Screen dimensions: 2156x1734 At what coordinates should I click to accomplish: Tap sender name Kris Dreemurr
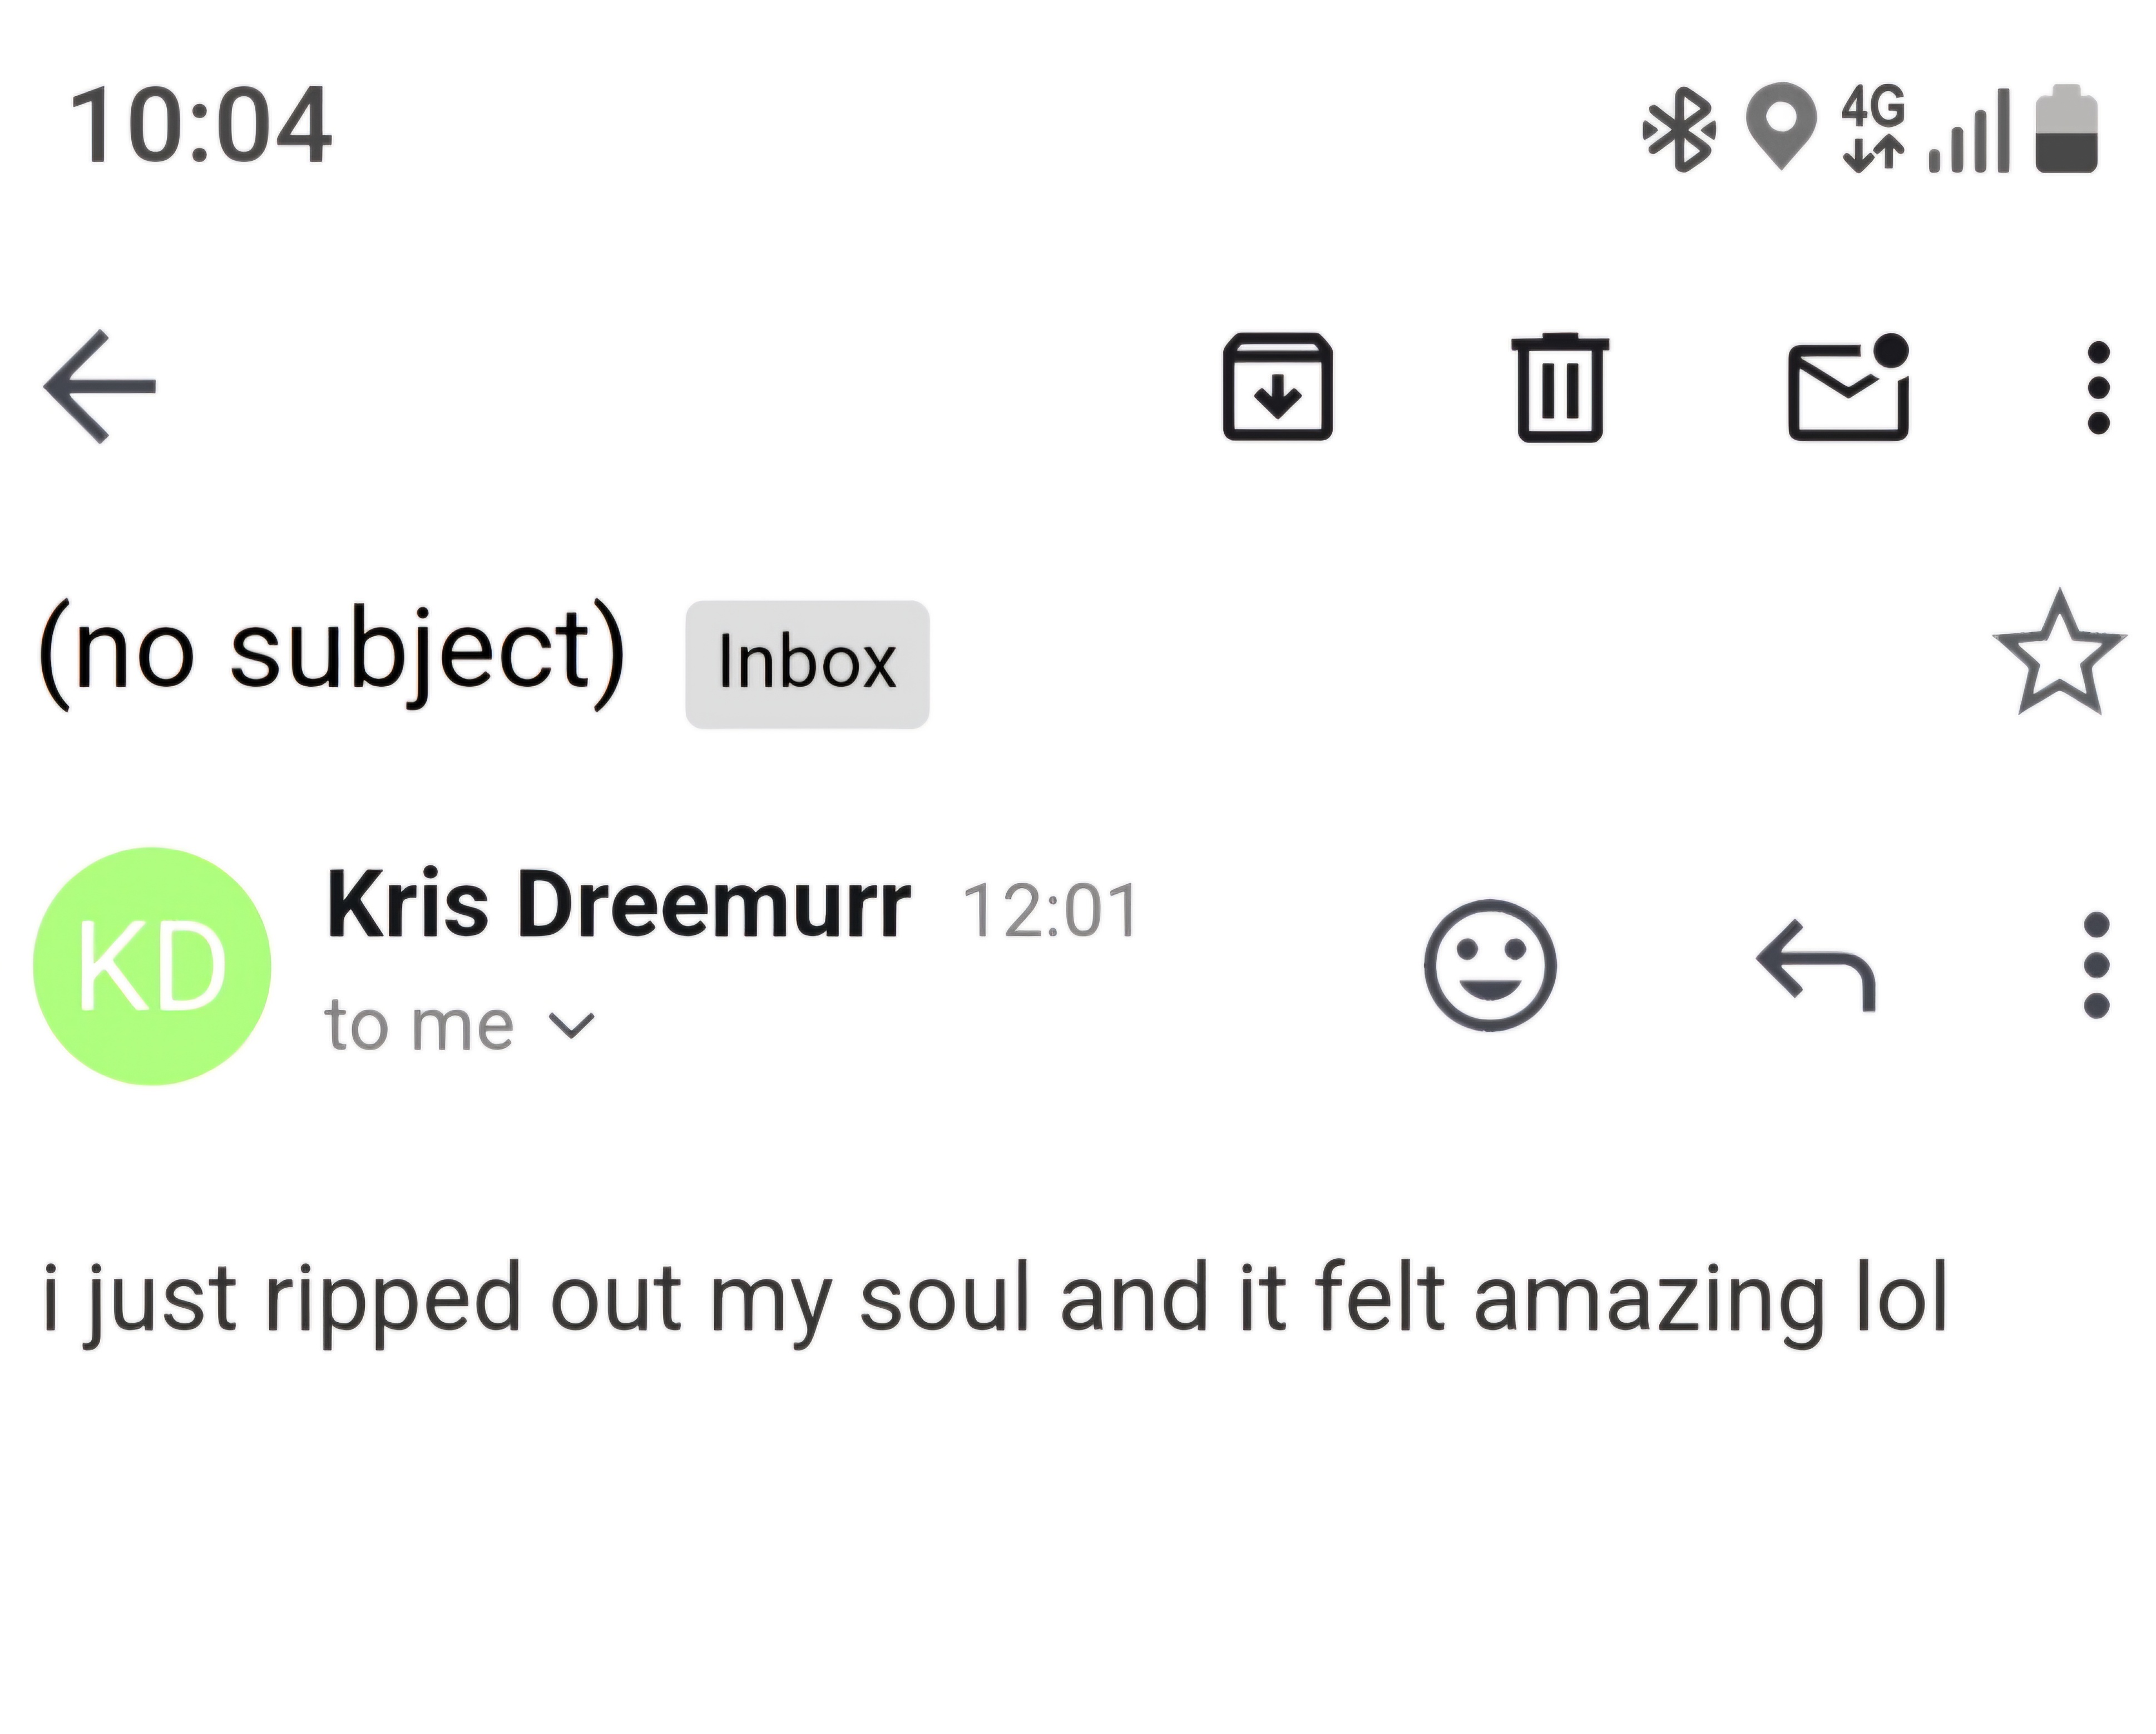[x=618, y=905]
